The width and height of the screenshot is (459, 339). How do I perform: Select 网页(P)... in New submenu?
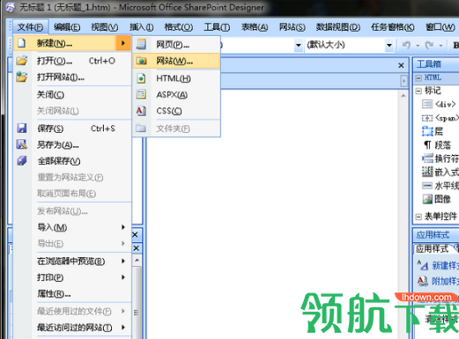click(x=176, y=45)
